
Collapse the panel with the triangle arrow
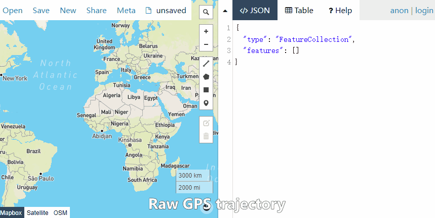click(x=225, y=11)
